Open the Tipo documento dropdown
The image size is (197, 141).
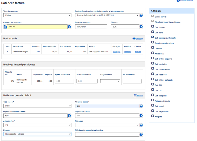[37, 15]
